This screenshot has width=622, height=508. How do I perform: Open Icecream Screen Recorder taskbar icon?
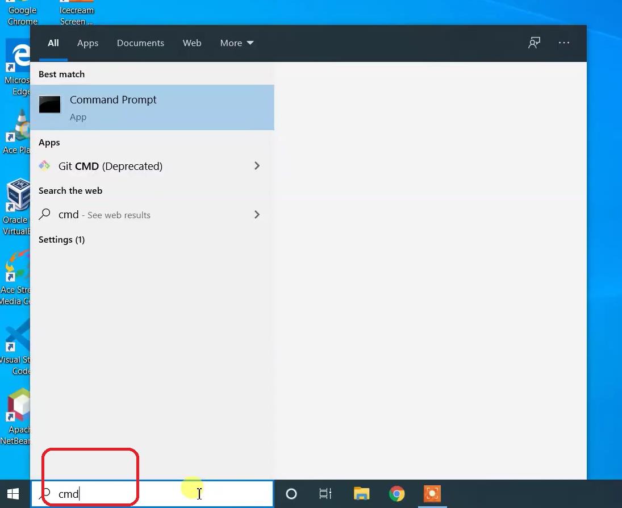coord(432,494)
